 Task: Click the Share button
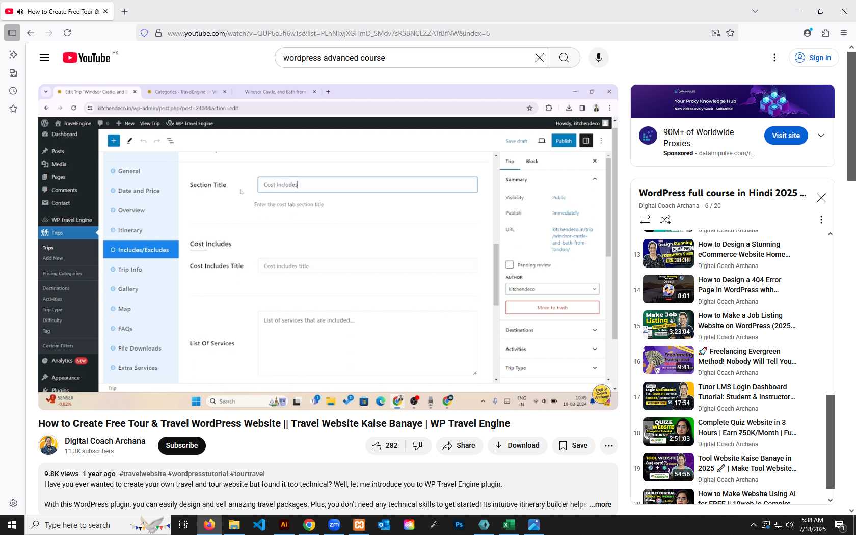tap(459, 446)
